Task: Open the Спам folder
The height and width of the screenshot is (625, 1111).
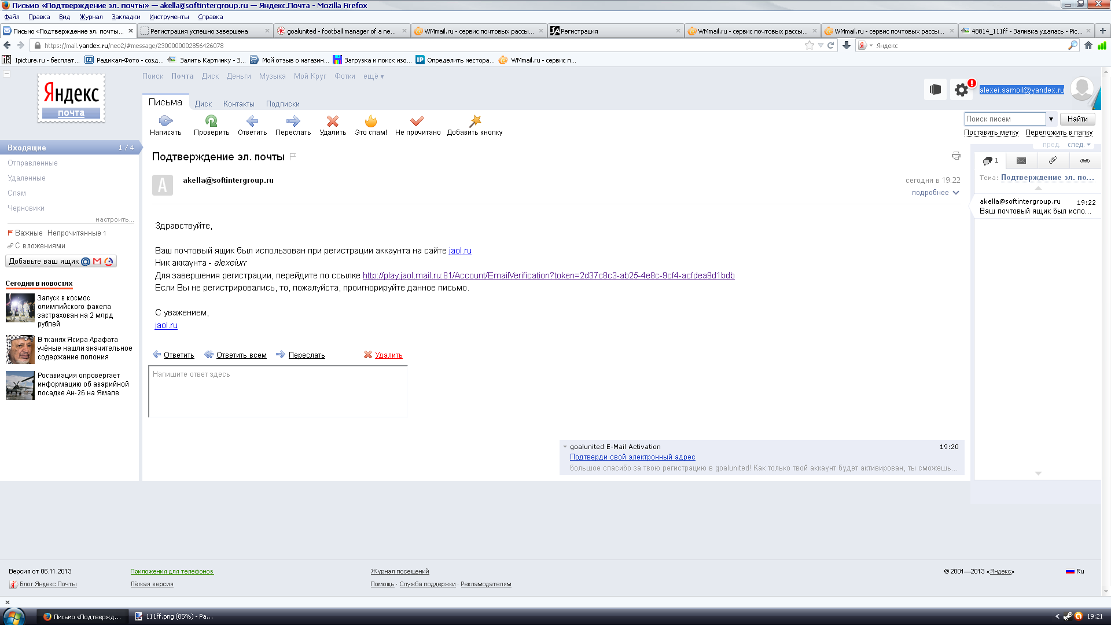Action: pos(16,193)
